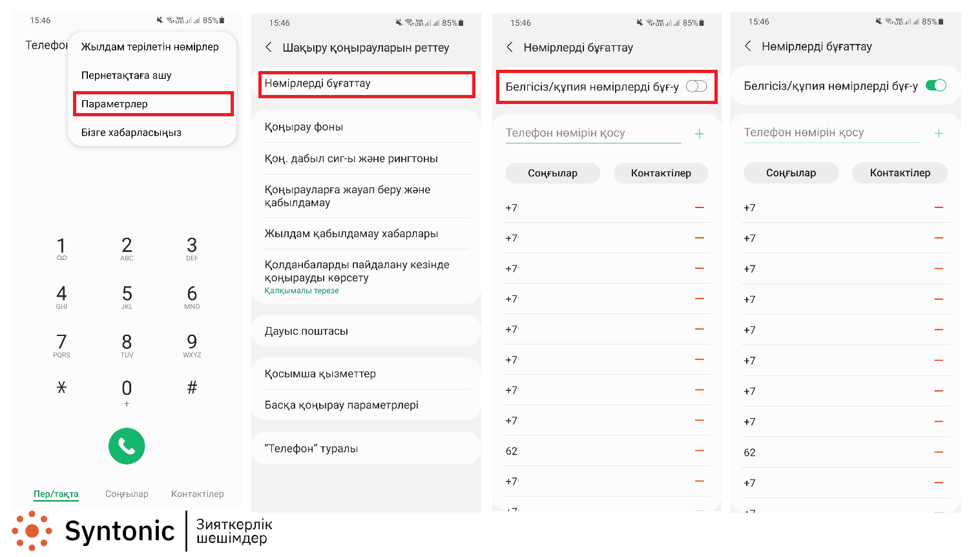969x557 pixels.
Task: Open Басқа қоңырау параметрлері
Action: point(366,405)
